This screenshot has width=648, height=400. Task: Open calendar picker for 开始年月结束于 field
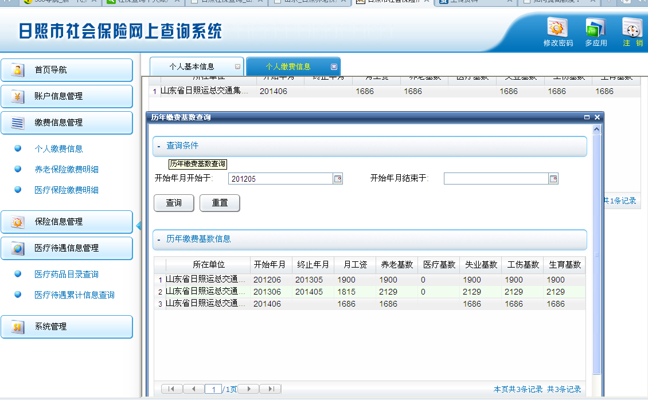point(553,179)
